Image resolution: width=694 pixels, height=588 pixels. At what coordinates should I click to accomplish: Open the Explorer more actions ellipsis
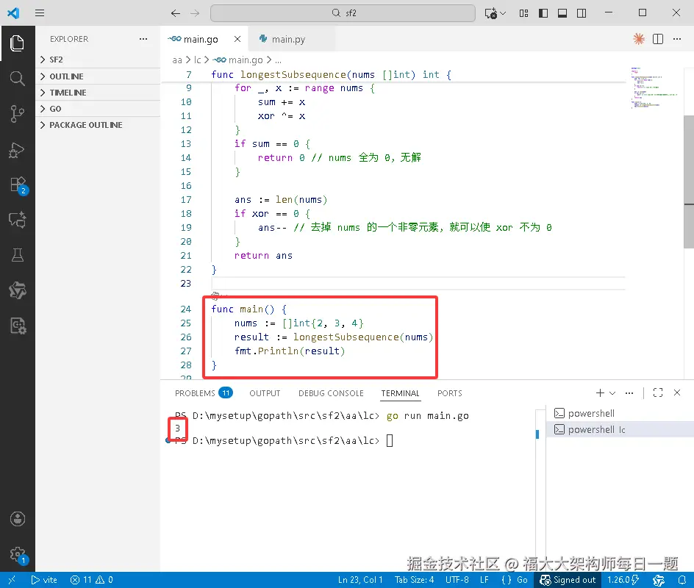point(143,39)
